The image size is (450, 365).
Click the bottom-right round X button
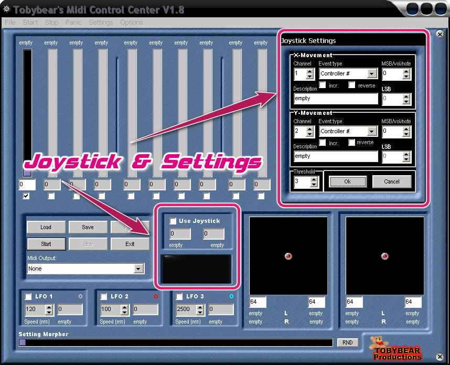click(x=440, y=357)
